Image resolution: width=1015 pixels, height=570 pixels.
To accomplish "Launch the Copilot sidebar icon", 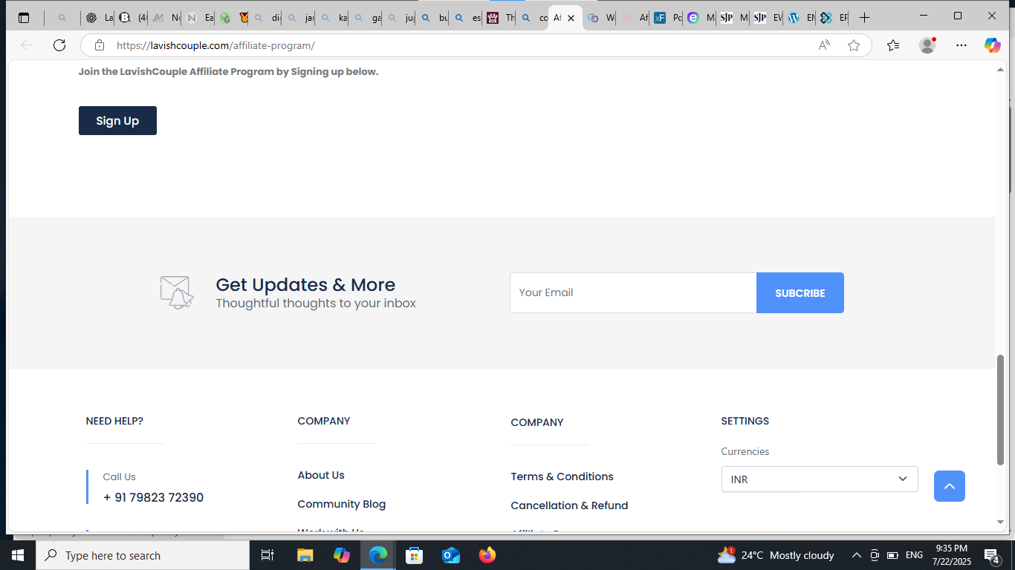I will click(x=993, y=45).
